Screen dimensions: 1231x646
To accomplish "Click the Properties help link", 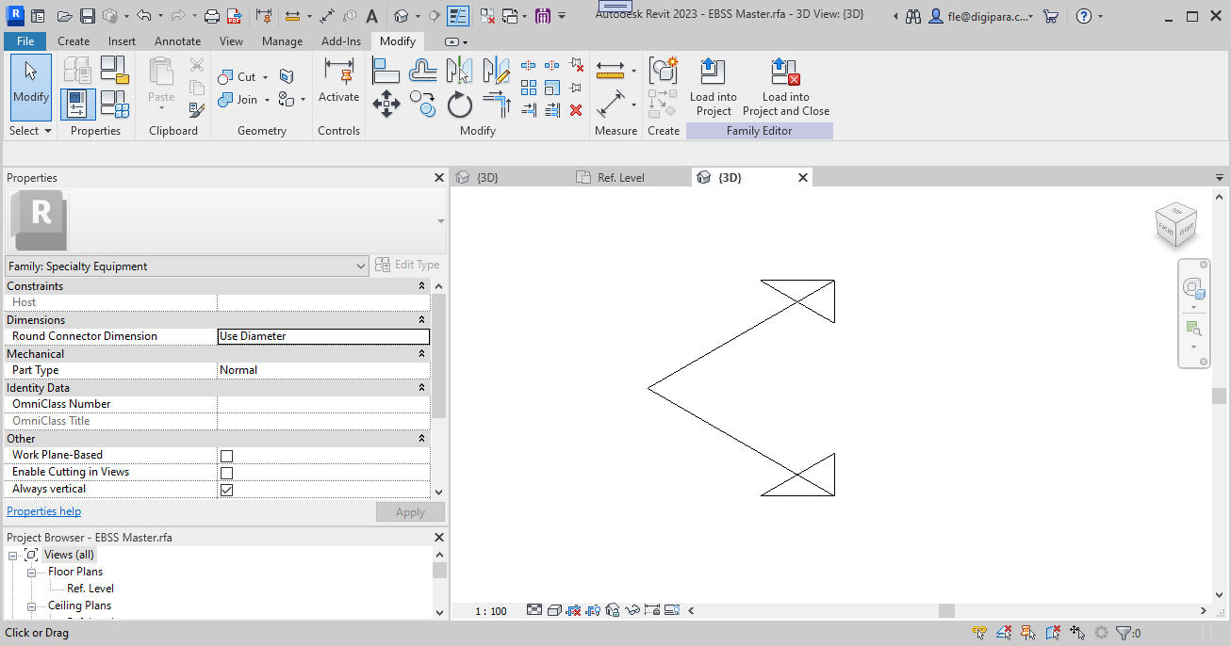I will [43, 510].
